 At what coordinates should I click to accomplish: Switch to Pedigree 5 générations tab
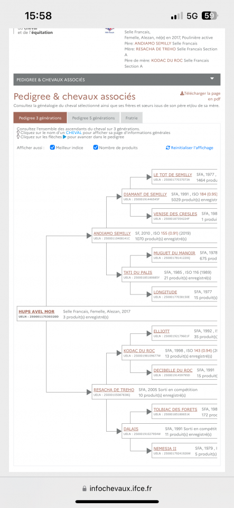[93, 118]
